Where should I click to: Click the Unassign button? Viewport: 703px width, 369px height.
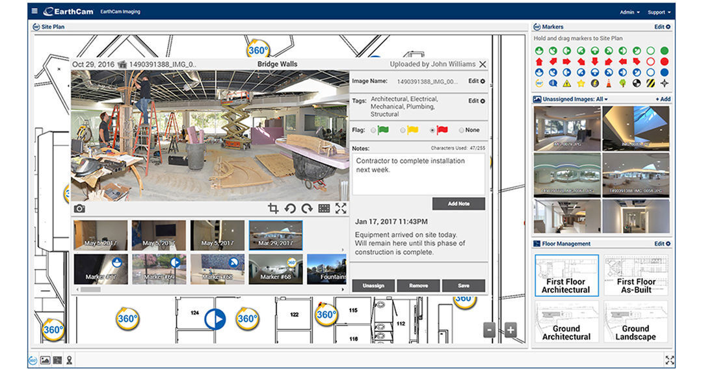(373, 286)
